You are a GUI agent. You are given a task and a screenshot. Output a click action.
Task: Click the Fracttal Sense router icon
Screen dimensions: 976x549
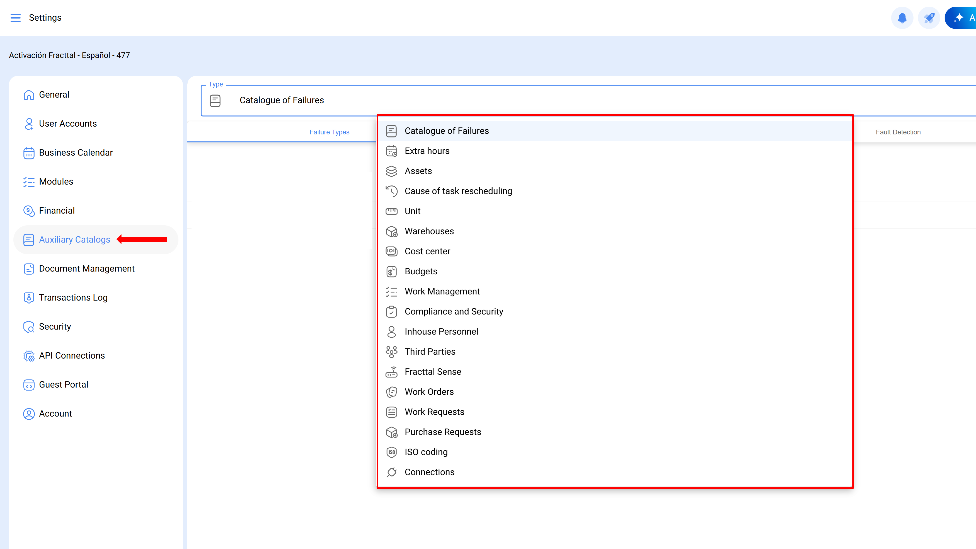391,372
